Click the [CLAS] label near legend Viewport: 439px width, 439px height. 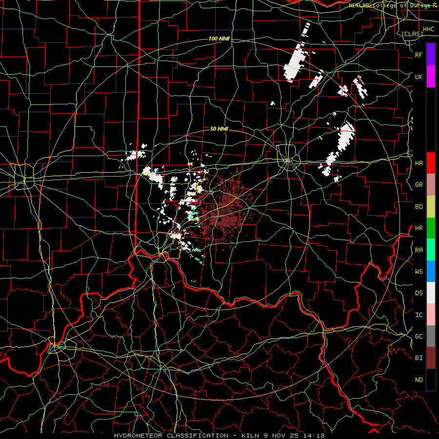(412, 34)
